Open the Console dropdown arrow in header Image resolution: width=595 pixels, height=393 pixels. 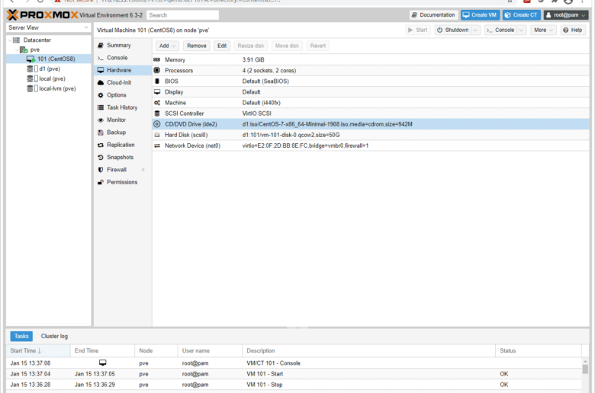[521, 30]
